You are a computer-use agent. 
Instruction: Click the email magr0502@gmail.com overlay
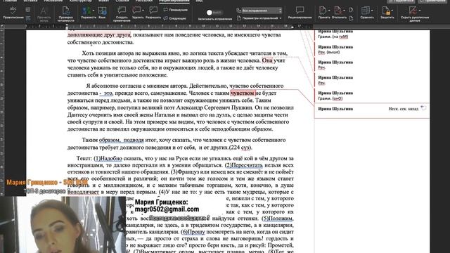(167, 209)
